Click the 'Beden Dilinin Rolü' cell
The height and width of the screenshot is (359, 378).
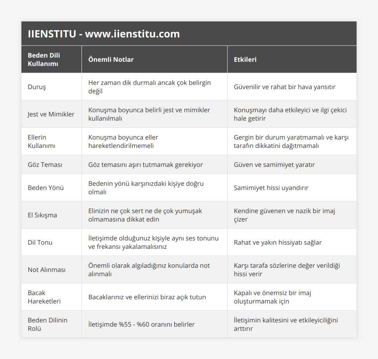coord(47,324)
